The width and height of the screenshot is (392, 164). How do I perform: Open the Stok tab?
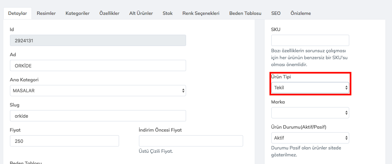pyautogui.click(x=167, y=13)
